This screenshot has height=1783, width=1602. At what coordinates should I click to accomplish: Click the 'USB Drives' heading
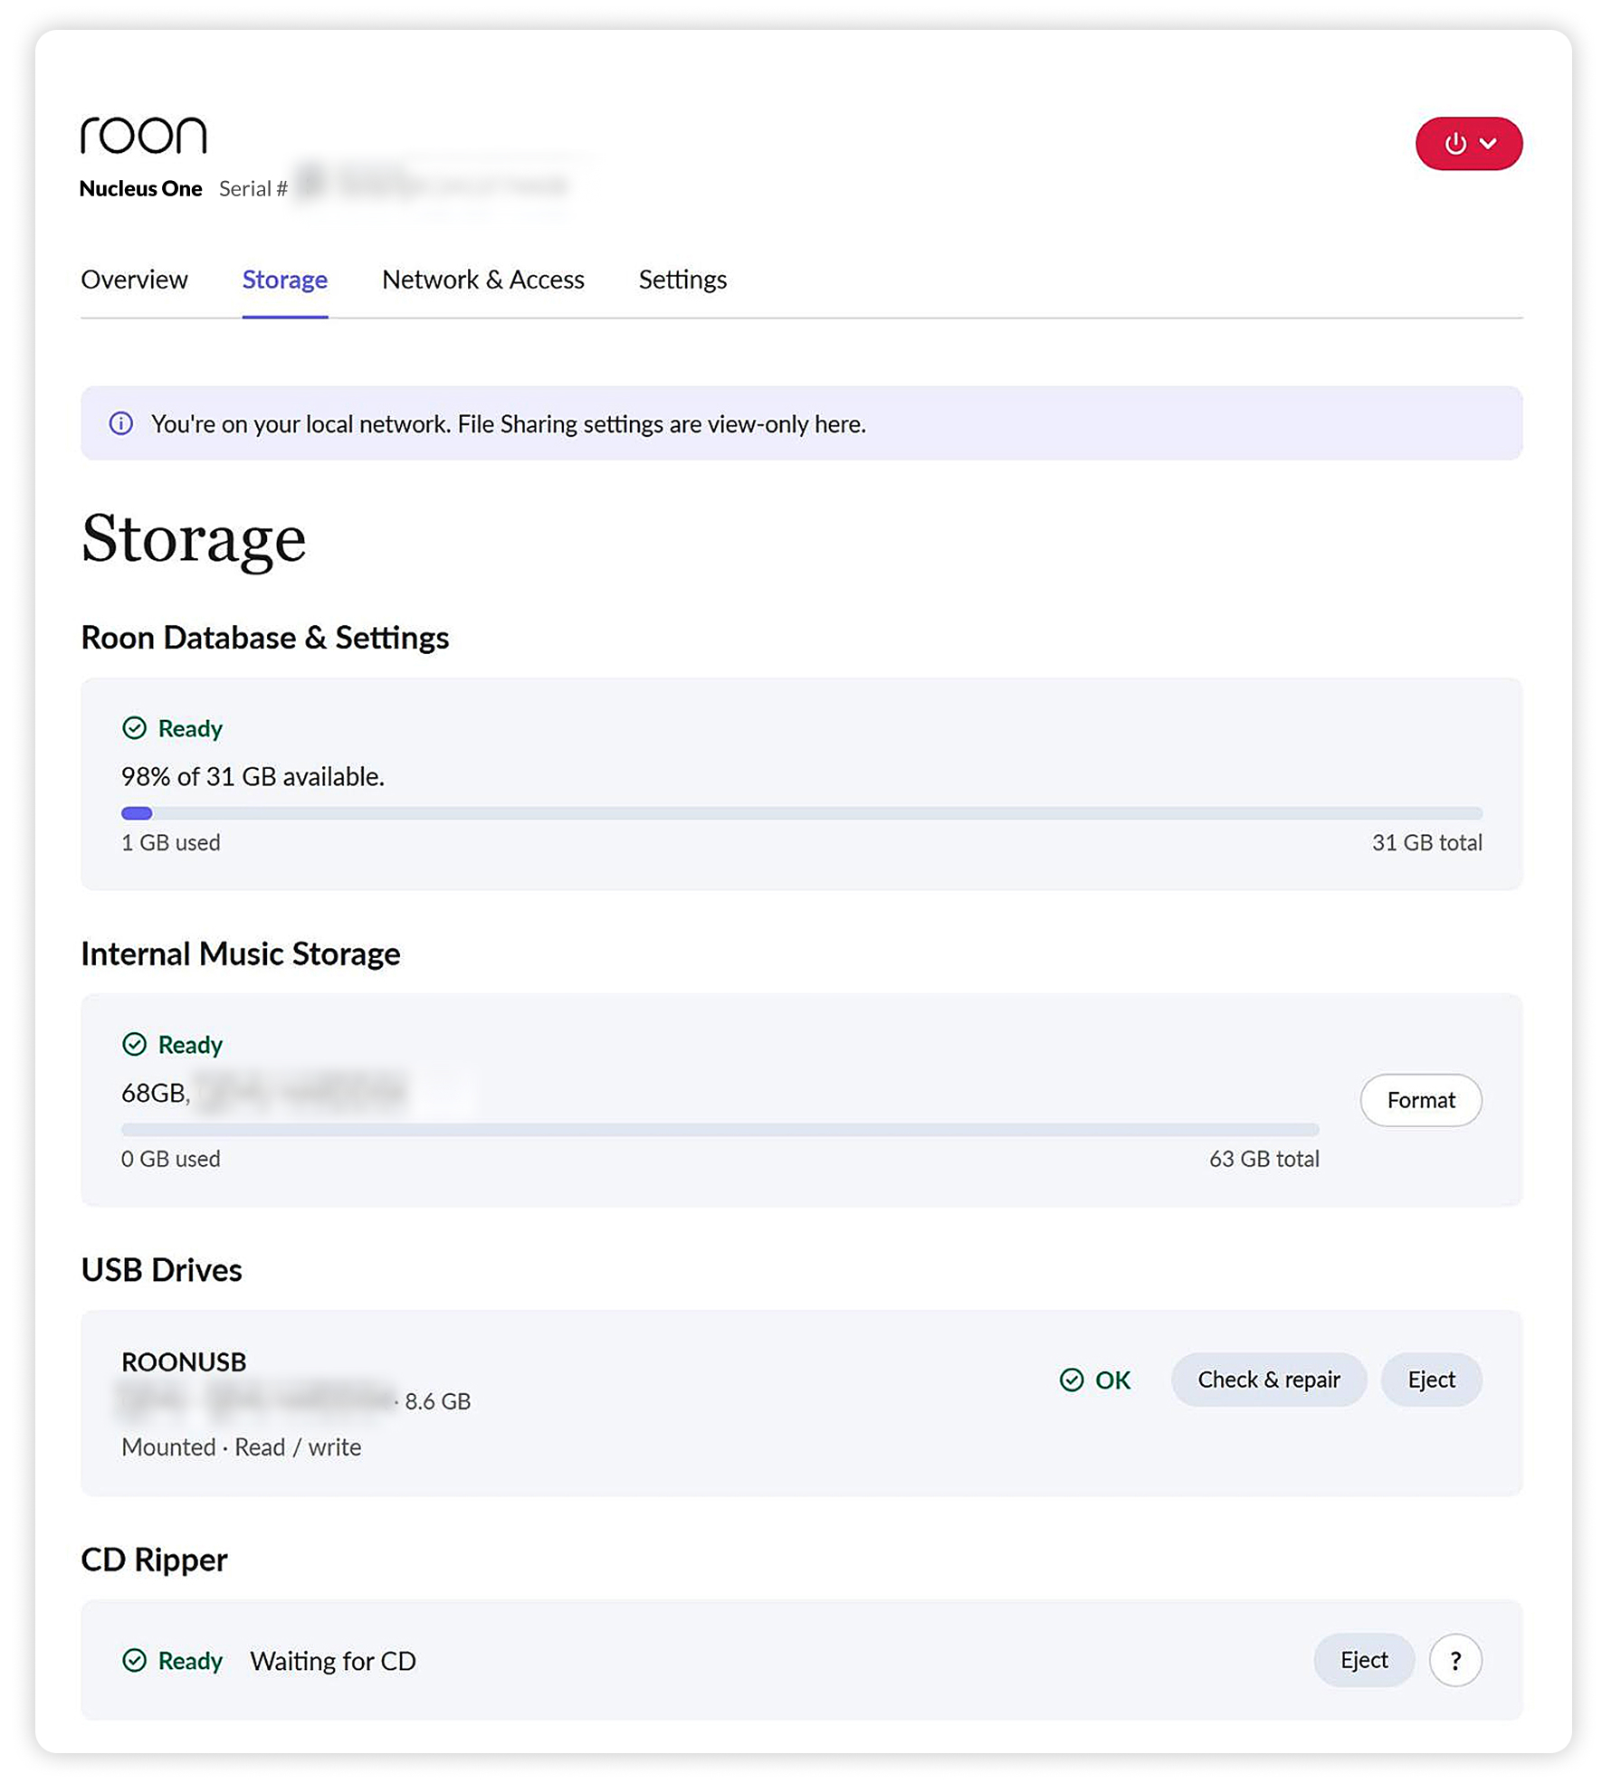(x=161, y=1269)
